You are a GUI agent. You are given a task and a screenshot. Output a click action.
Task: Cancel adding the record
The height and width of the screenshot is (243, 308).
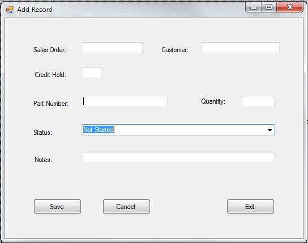126,206
